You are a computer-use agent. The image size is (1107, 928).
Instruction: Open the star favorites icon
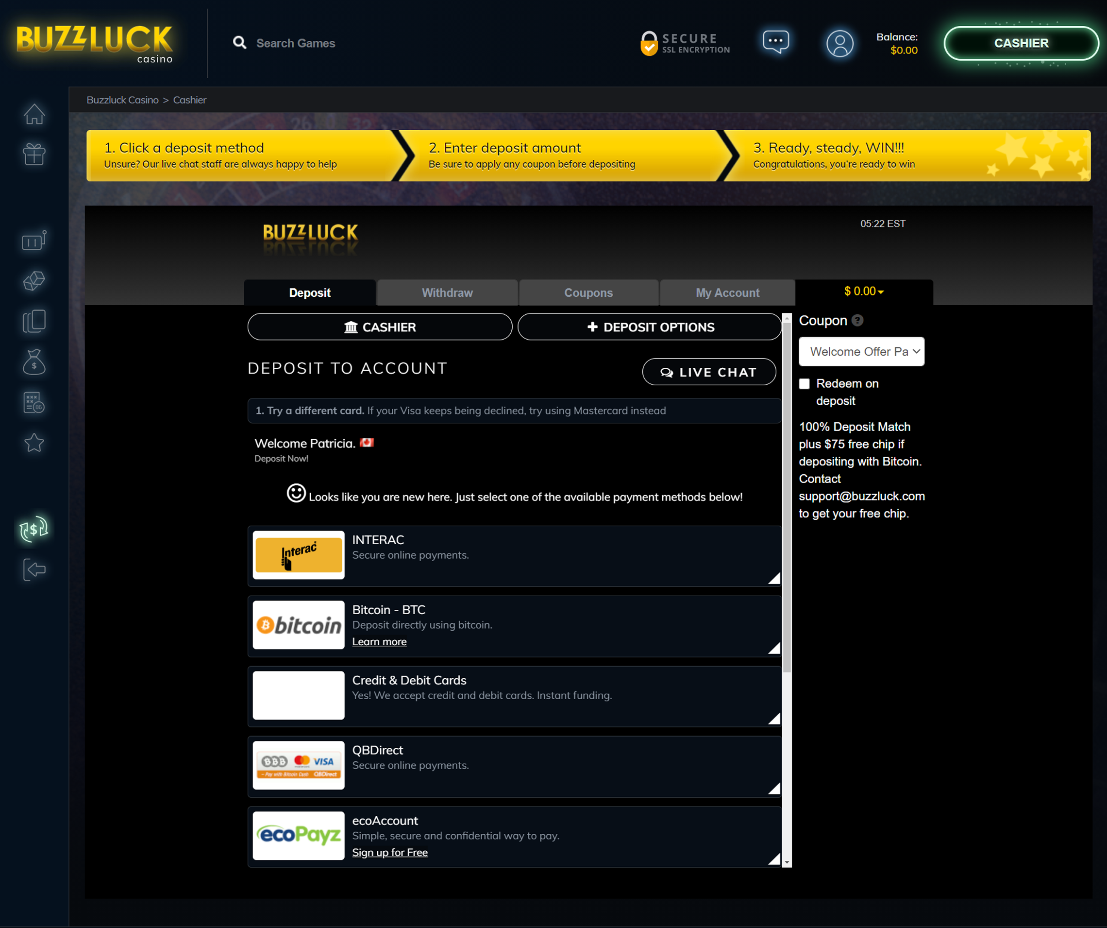pos(34,443)
